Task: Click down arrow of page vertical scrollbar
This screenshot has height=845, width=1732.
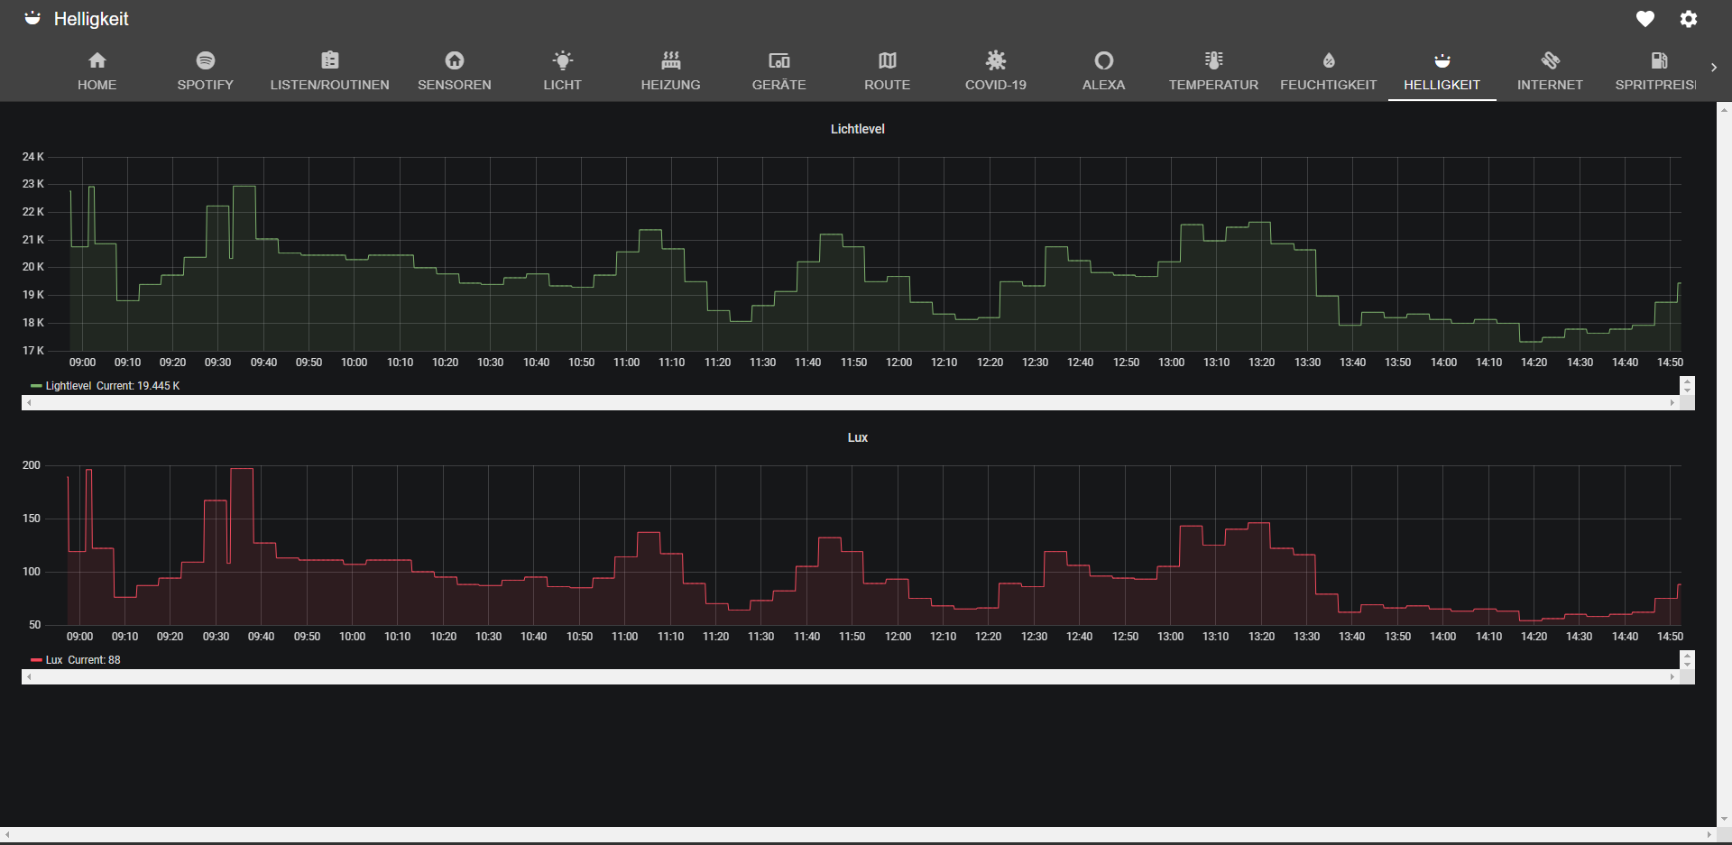Action: pos(1724,819)
